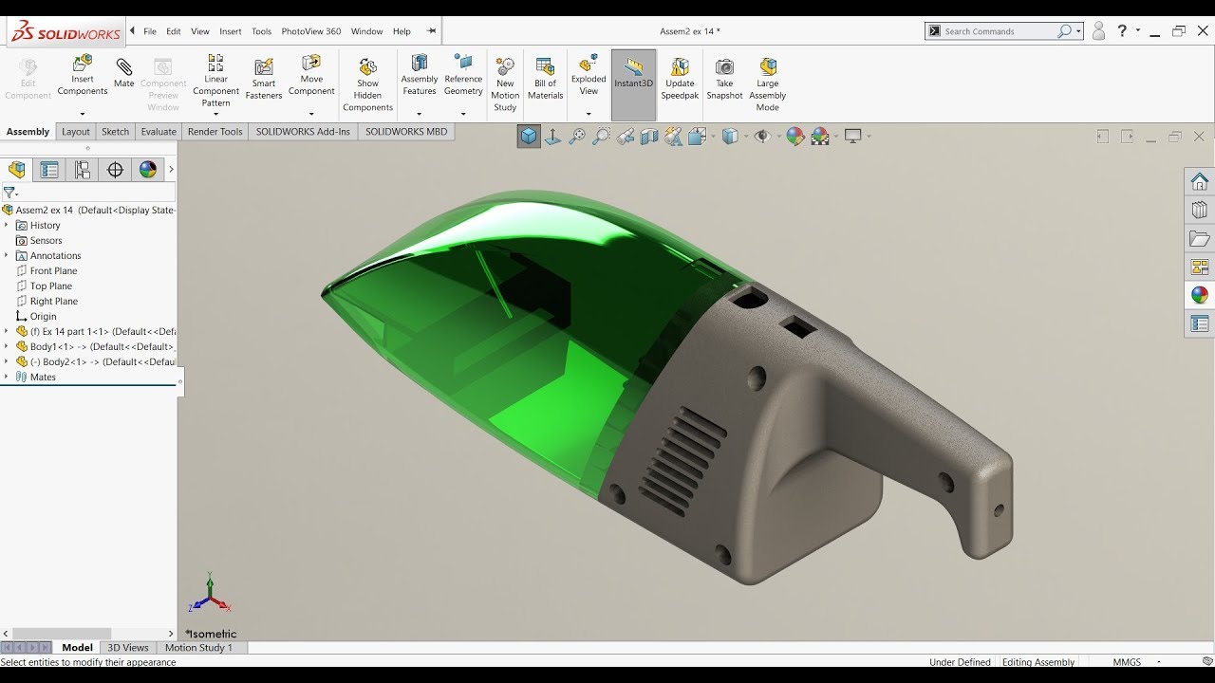This screenshot has height=683, width=1215.
Task: Switch to Motion Study 1 tab
Action: coord(198,648)
